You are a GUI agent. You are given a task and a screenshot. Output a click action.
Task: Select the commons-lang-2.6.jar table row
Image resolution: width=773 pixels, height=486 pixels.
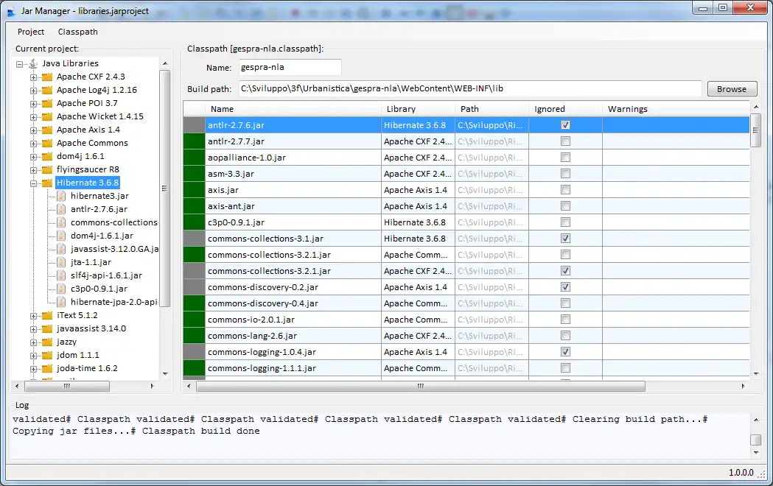pyautogui.click(x=466, y=336)
